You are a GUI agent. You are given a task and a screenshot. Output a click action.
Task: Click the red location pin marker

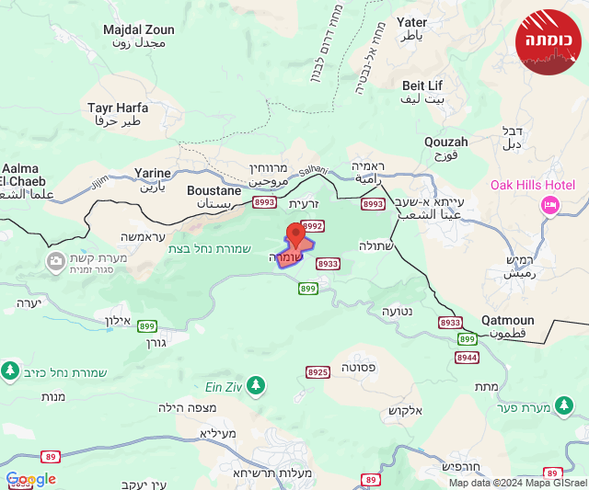(x=295, y=234)
